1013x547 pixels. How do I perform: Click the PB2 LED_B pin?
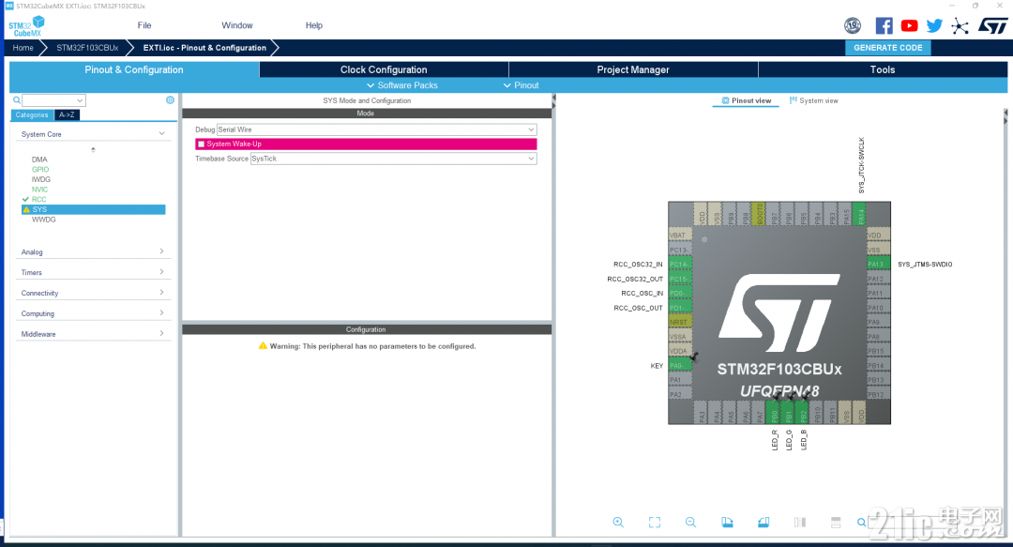pos(802,413)
